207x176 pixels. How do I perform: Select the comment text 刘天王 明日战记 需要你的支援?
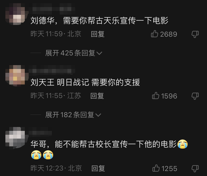coord(85,82)
